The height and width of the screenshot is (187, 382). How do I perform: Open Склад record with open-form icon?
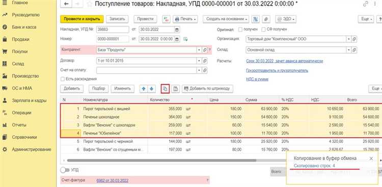(x=354, y=50)
